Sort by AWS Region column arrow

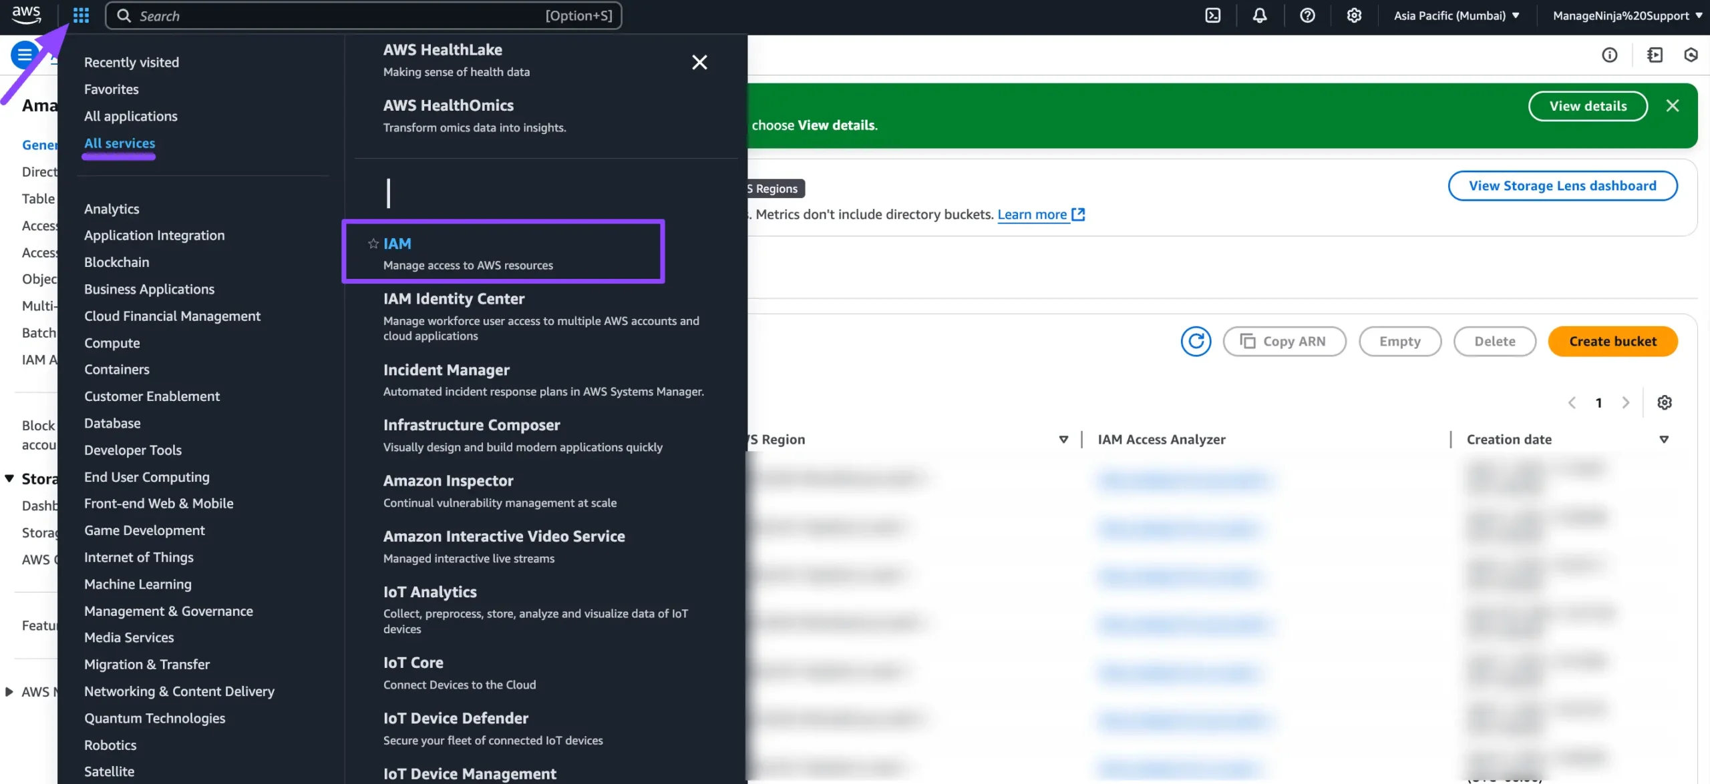[1063, 439]
